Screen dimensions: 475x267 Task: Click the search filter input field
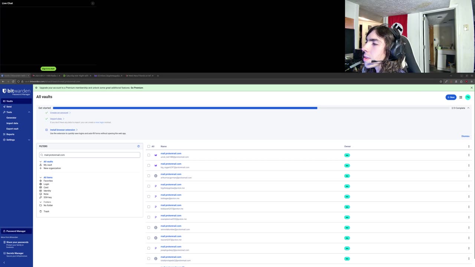[89, 155]
